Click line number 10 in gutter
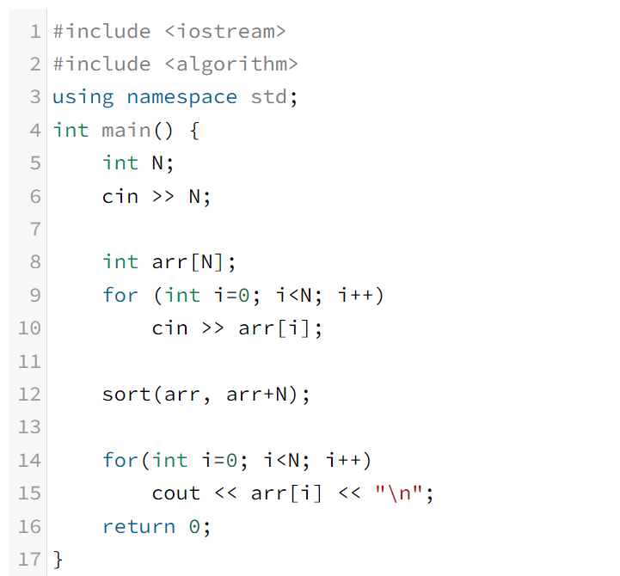620x576 pixels. (x=29, y=328)
